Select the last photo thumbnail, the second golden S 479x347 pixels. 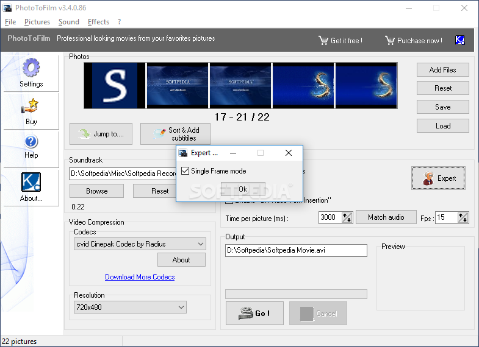366,85
